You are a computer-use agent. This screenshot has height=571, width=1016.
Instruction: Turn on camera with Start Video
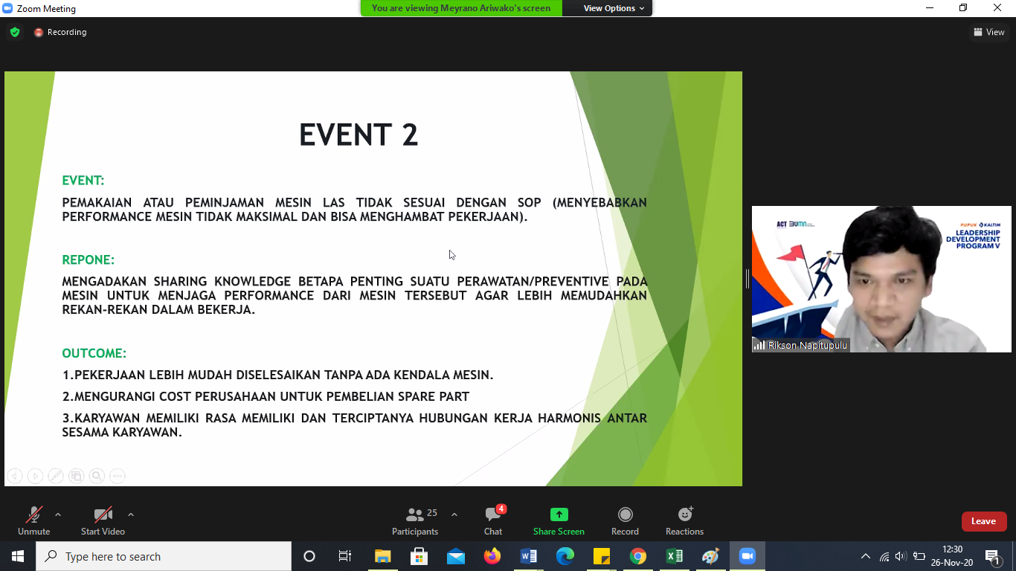tap(103, 520)
